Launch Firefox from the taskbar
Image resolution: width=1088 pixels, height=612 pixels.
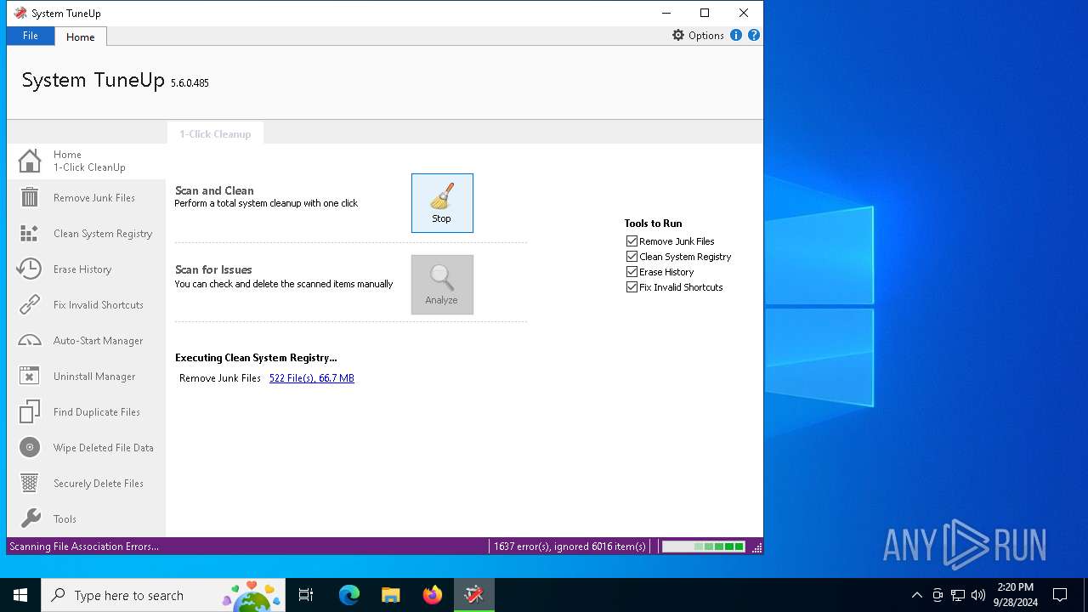(433, 595)
